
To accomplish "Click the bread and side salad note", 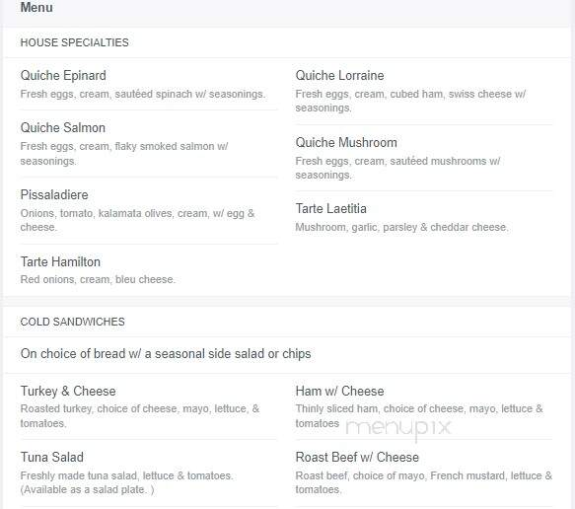I will point(166,354).
